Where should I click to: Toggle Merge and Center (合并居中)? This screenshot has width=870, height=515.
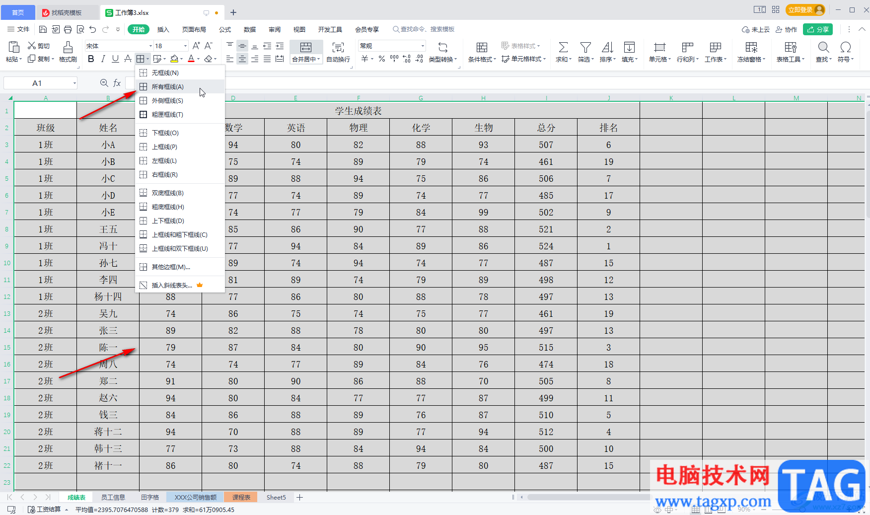[x=306, y=52]
